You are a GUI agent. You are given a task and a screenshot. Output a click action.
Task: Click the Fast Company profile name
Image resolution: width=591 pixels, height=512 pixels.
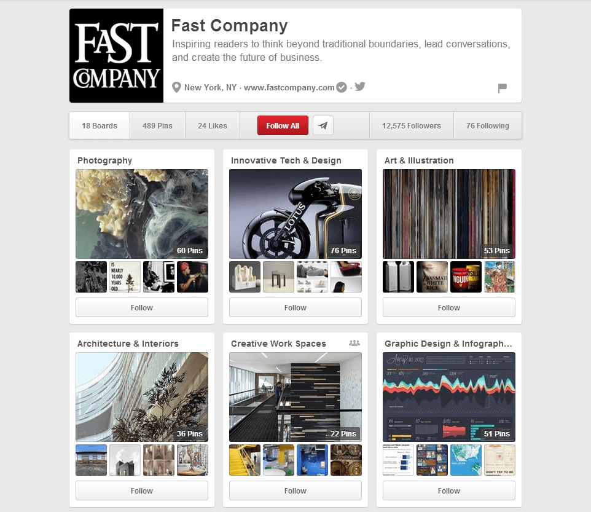pos(230,26)
